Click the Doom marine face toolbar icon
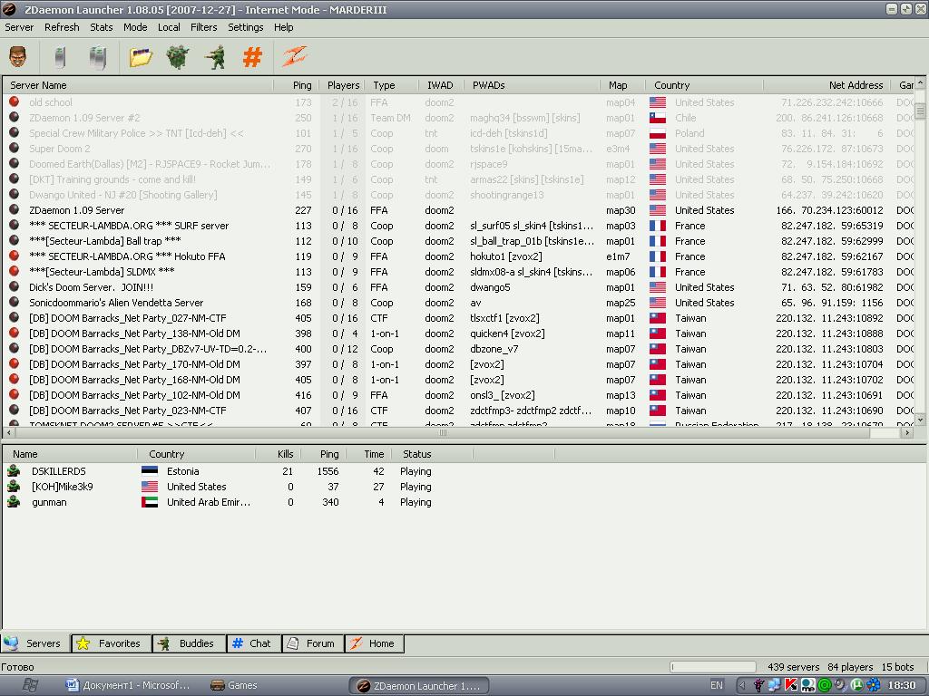Image resolution: width=929 pixels, height=696 pixels. [x=18, y=57]
